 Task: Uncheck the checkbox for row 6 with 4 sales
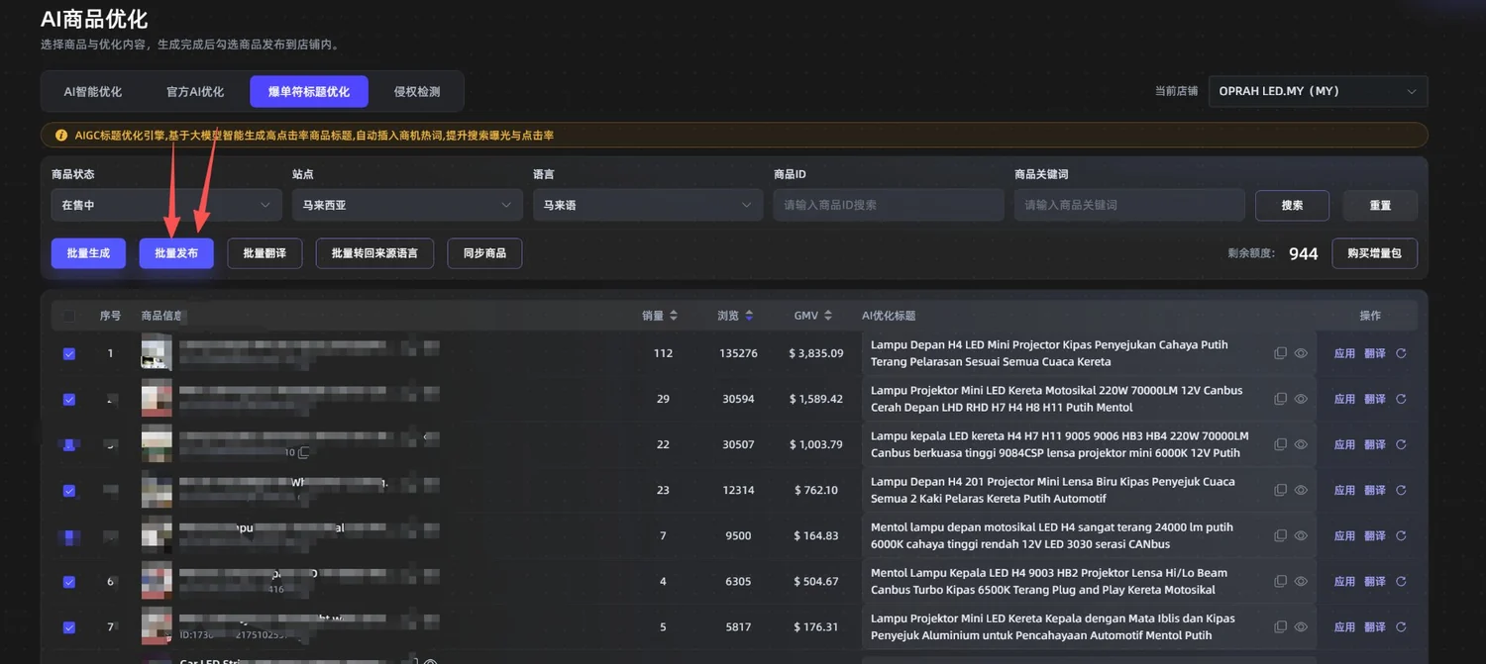pos(69,582)
